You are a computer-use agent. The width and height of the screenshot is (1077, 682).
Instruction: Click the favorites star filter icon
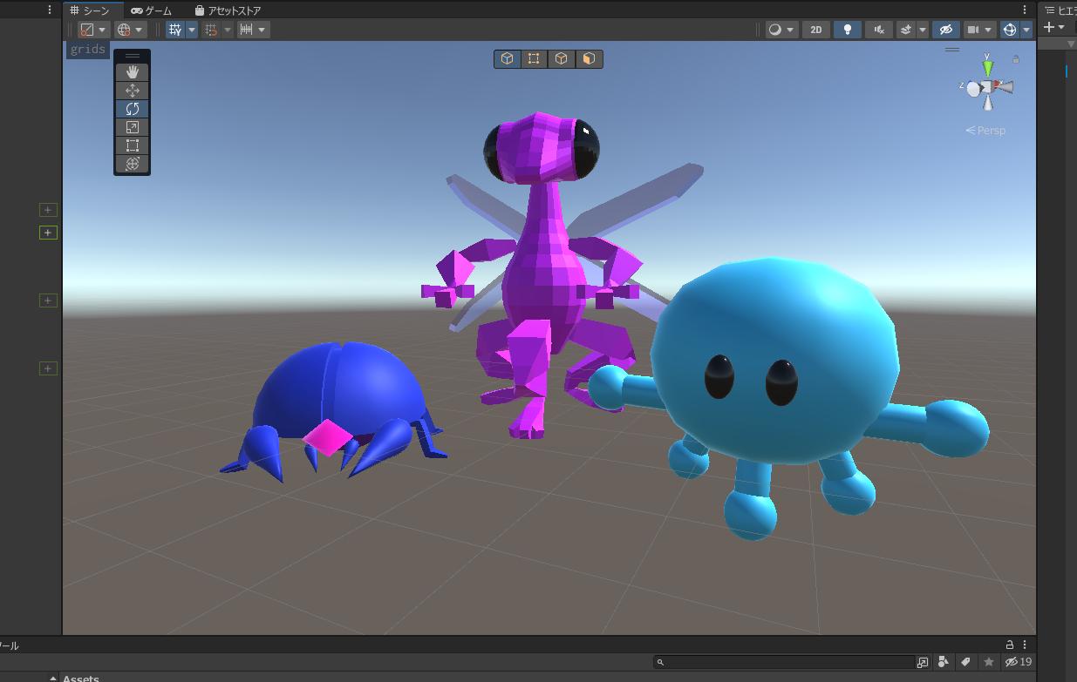coord(989,662)
